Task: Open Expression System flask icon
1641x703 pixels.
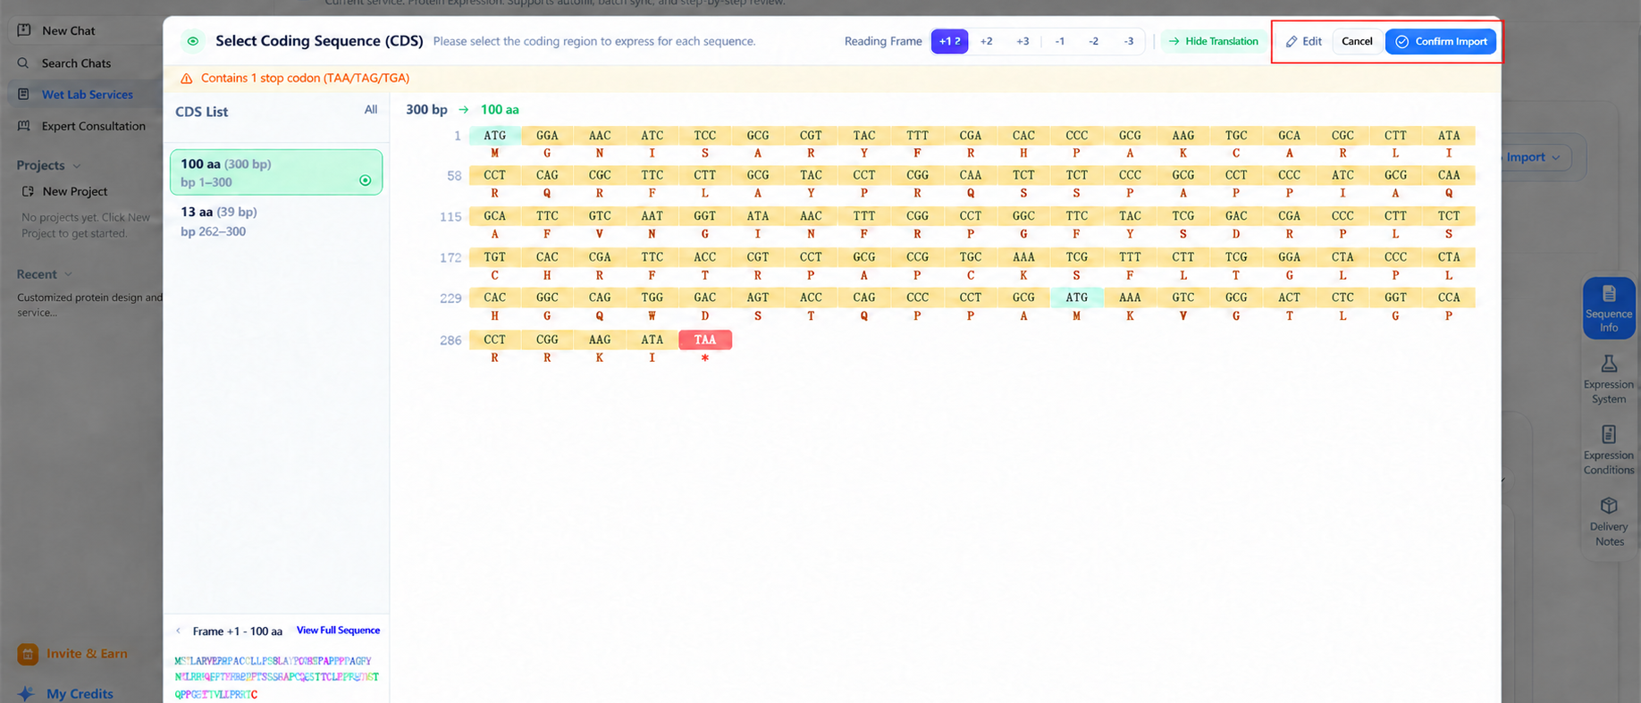Action: click(x=1609, y=364)
